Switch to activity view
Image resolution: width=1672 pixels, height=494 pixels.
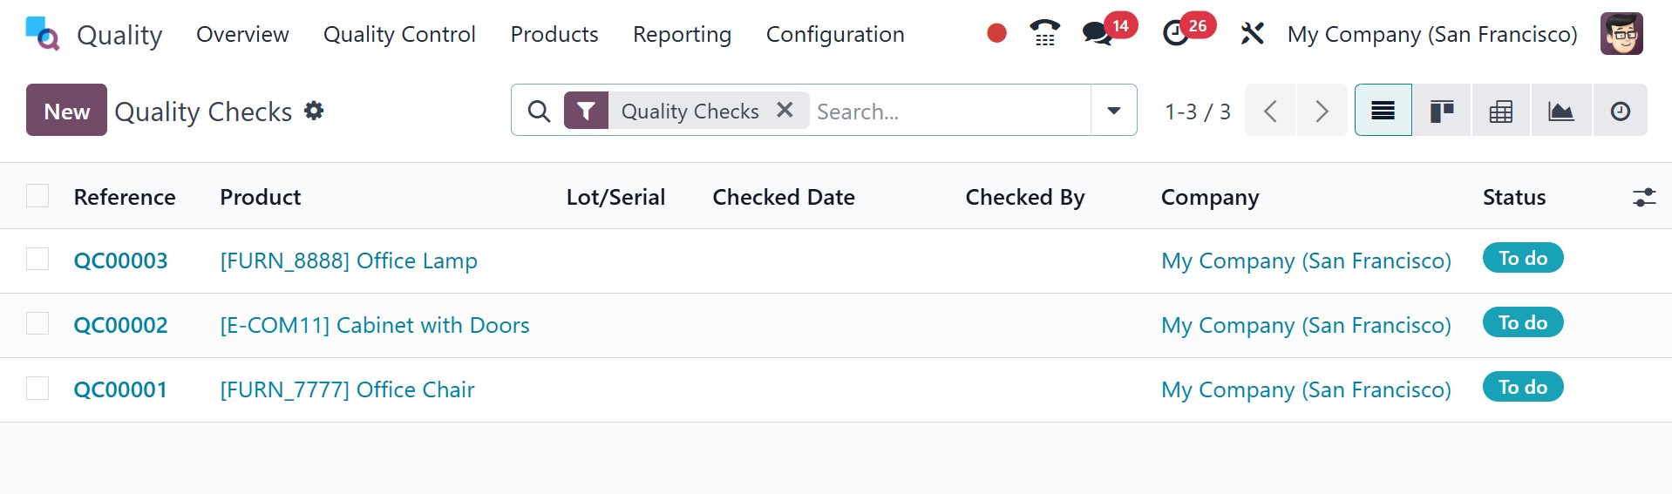coord(1620,111)
